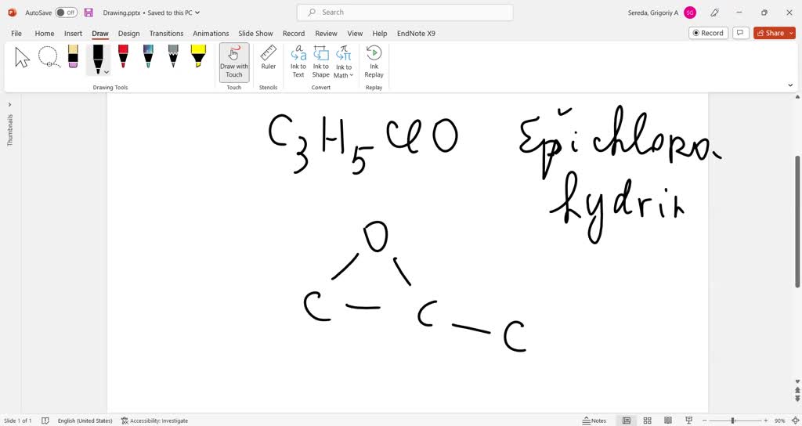This screenshot has height=426, width=802.
Task: Open the Help tab
Action: [380, 33]
